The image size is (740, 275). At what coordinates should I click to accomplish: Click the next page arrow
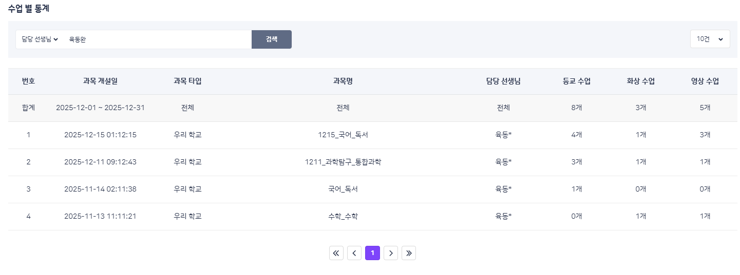(x=391, y=253)
